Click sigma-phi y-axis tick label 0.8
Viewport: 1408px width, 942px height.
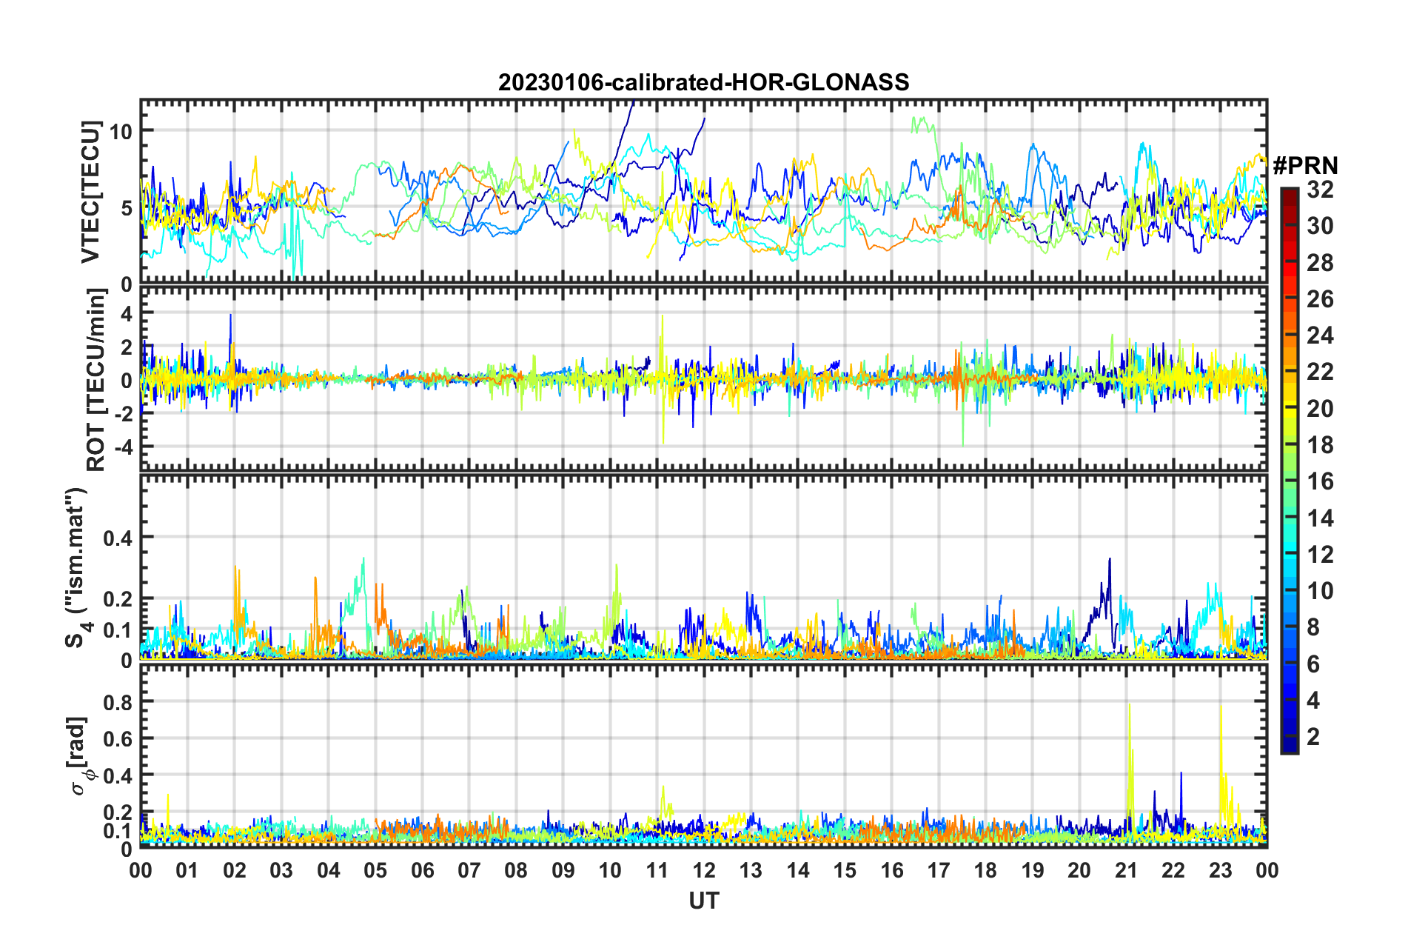pos(118,702)
